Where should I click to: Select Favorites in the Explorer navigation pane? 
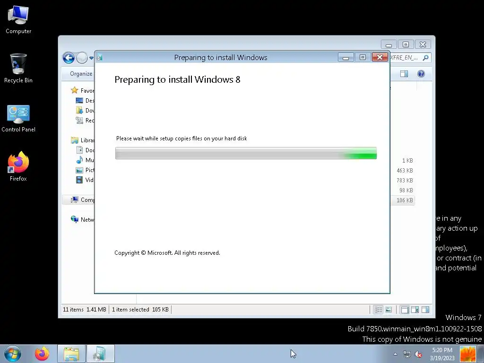click(82, 90)
